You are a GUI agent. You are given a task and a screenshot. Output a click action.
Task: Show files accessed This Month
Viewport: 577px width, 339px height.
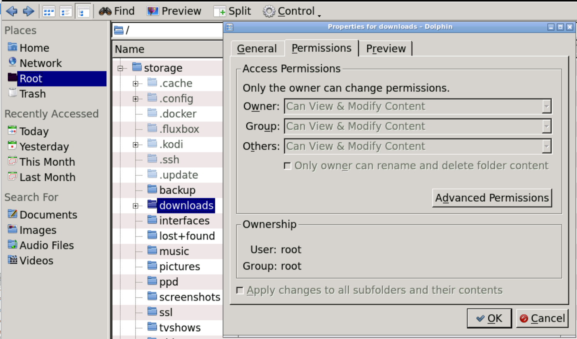(41, 162)
